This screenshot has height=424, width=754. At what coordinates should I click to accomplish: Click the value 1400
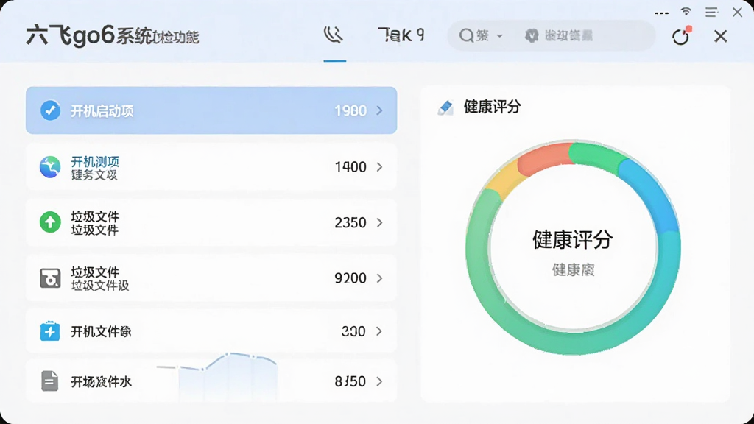tap(350, 167)
